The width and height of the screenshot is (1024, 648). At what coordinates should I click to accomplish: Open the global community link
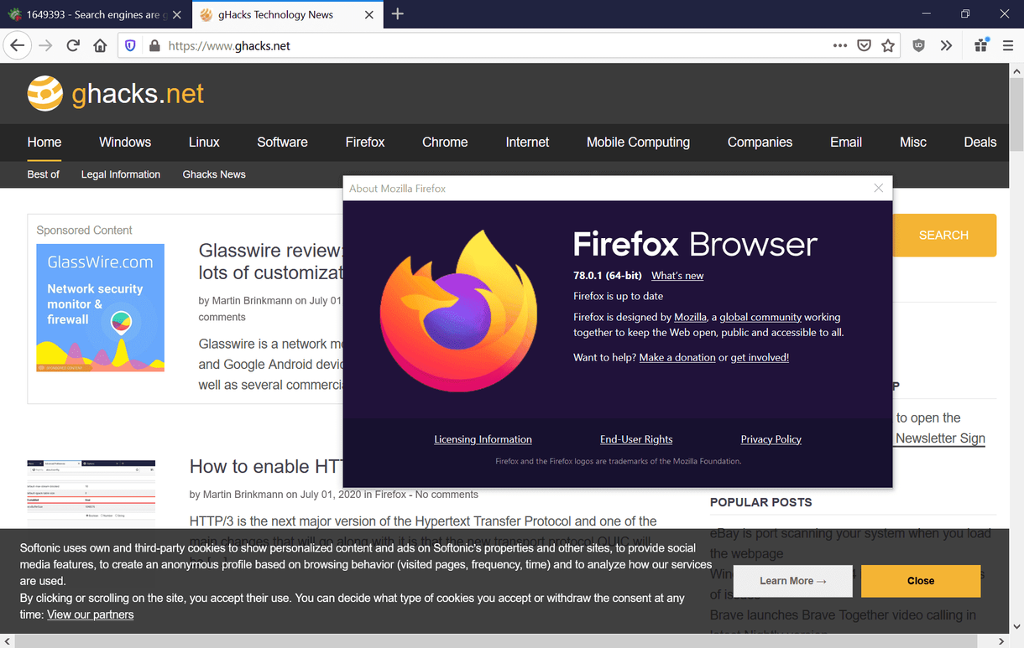pos(760,317)
